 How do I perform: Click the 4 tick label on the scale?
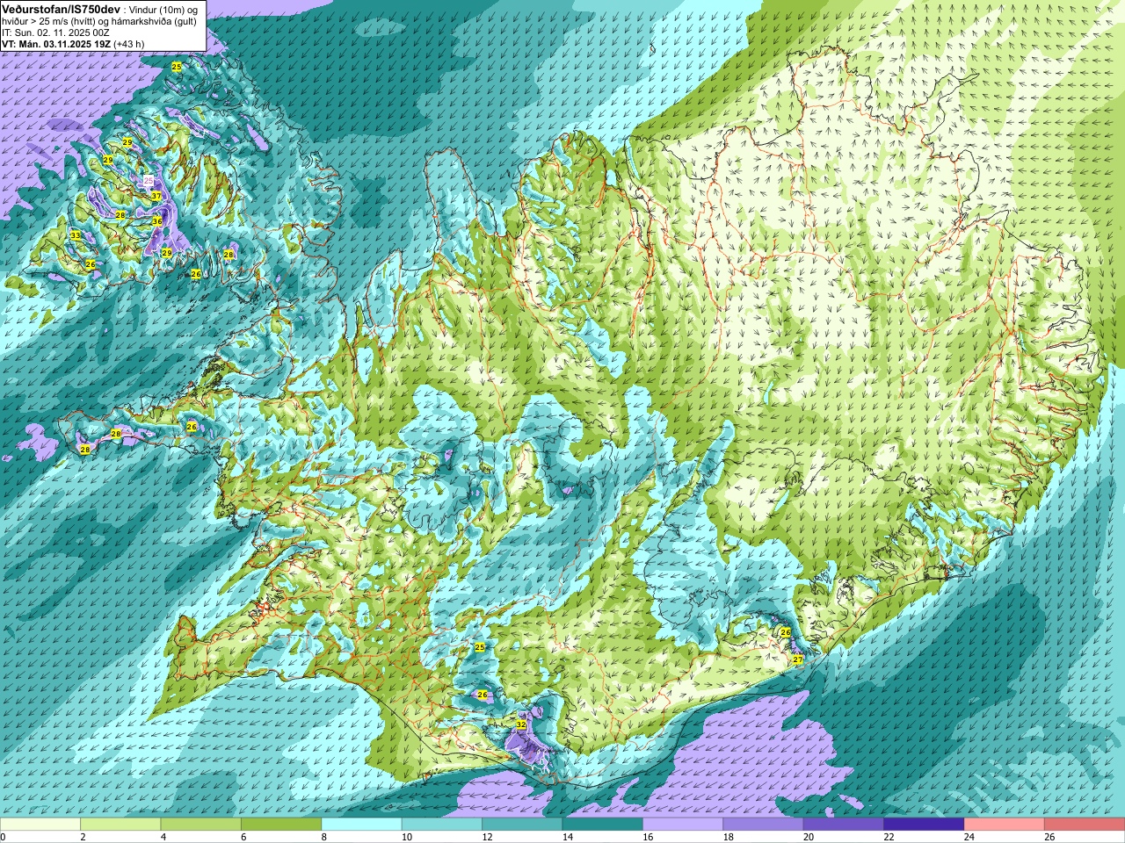point(163,837)
